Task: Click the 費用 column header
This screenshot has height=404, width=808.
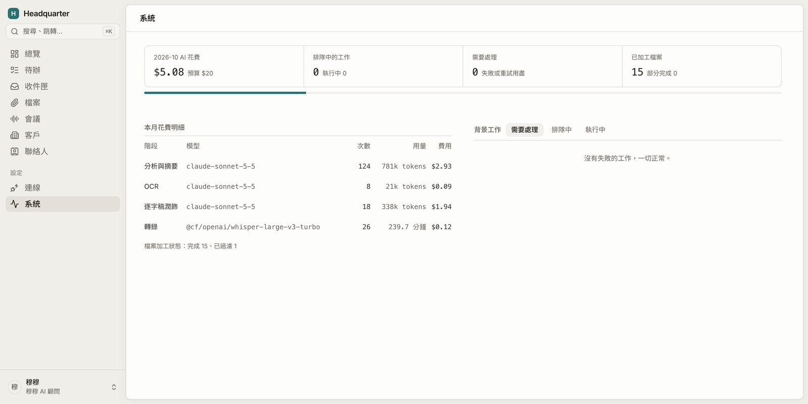Action: (445, 146)
